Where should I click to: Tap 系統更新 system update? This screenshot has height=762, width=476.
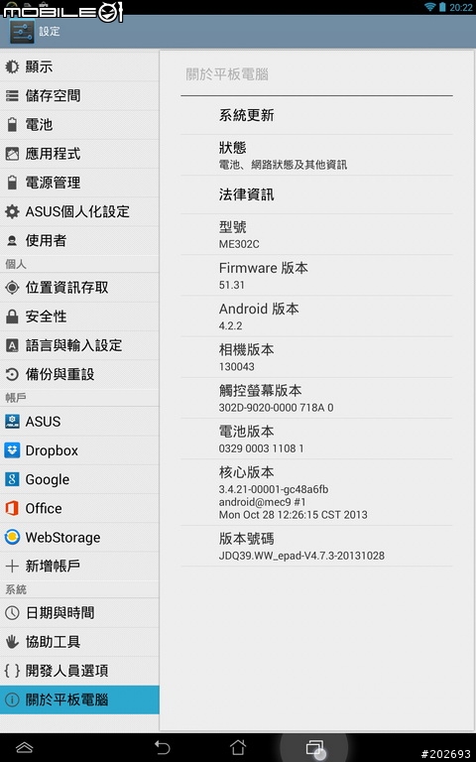[316, 115]
